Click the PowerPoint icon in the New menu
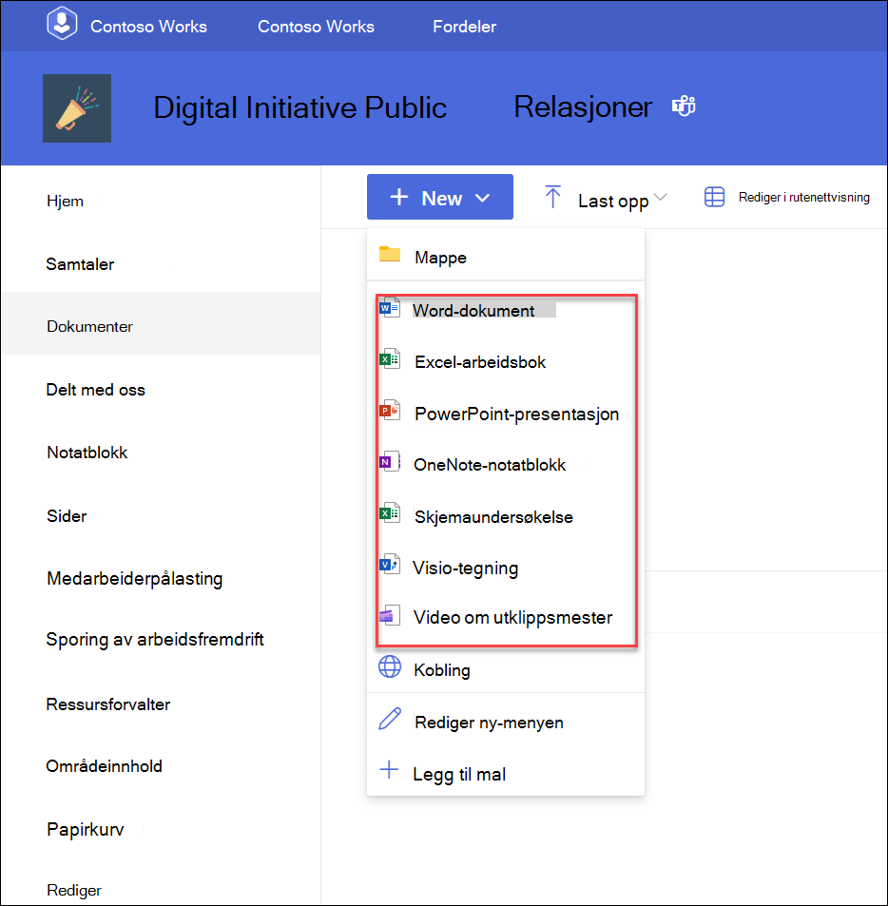 (x=390, y=411)
